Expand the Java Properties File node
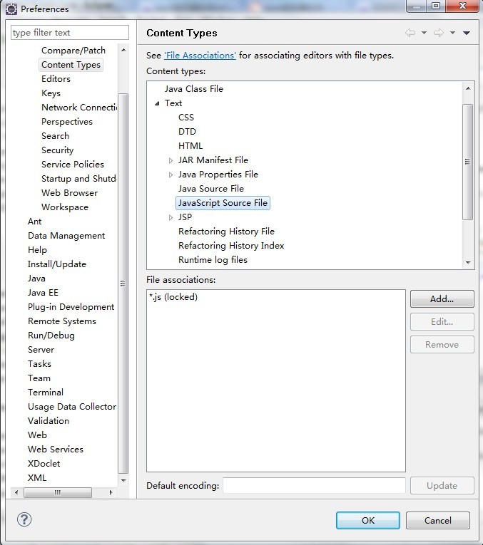483x545 pixels. pyautogui.click(x=171, y=175)
